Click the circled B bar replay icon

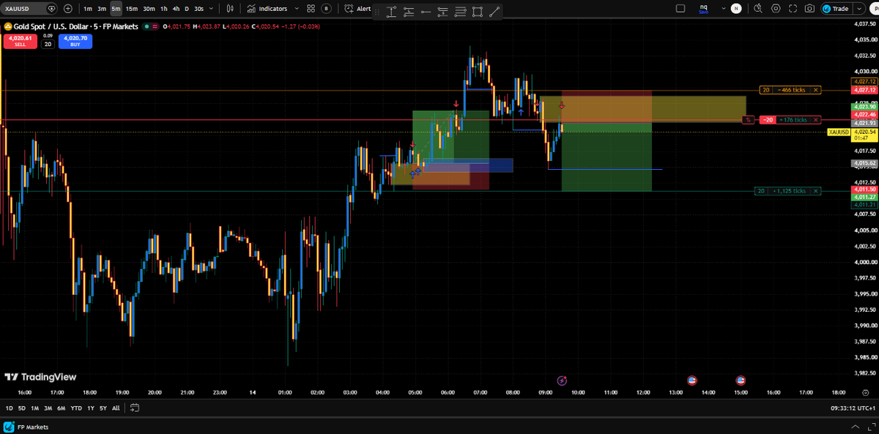(x=326, y=9)
